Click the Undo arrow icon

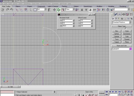tap(8, 10)
